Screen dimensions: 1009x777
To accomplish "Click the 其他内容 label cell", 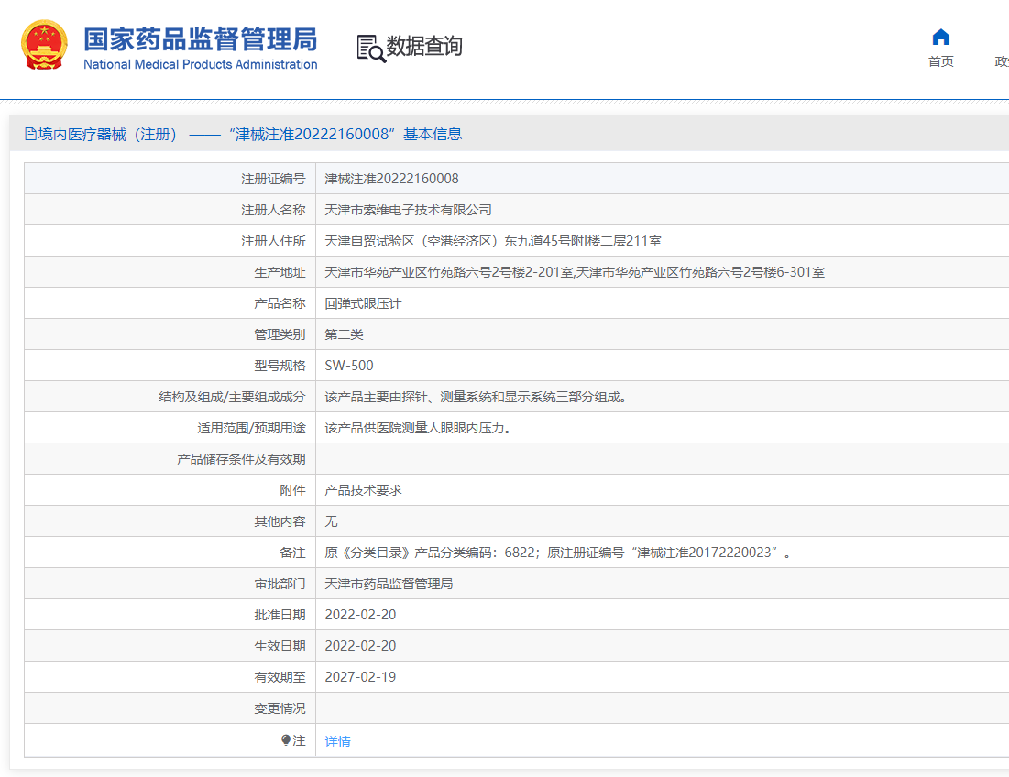I will tap(170, 521).
